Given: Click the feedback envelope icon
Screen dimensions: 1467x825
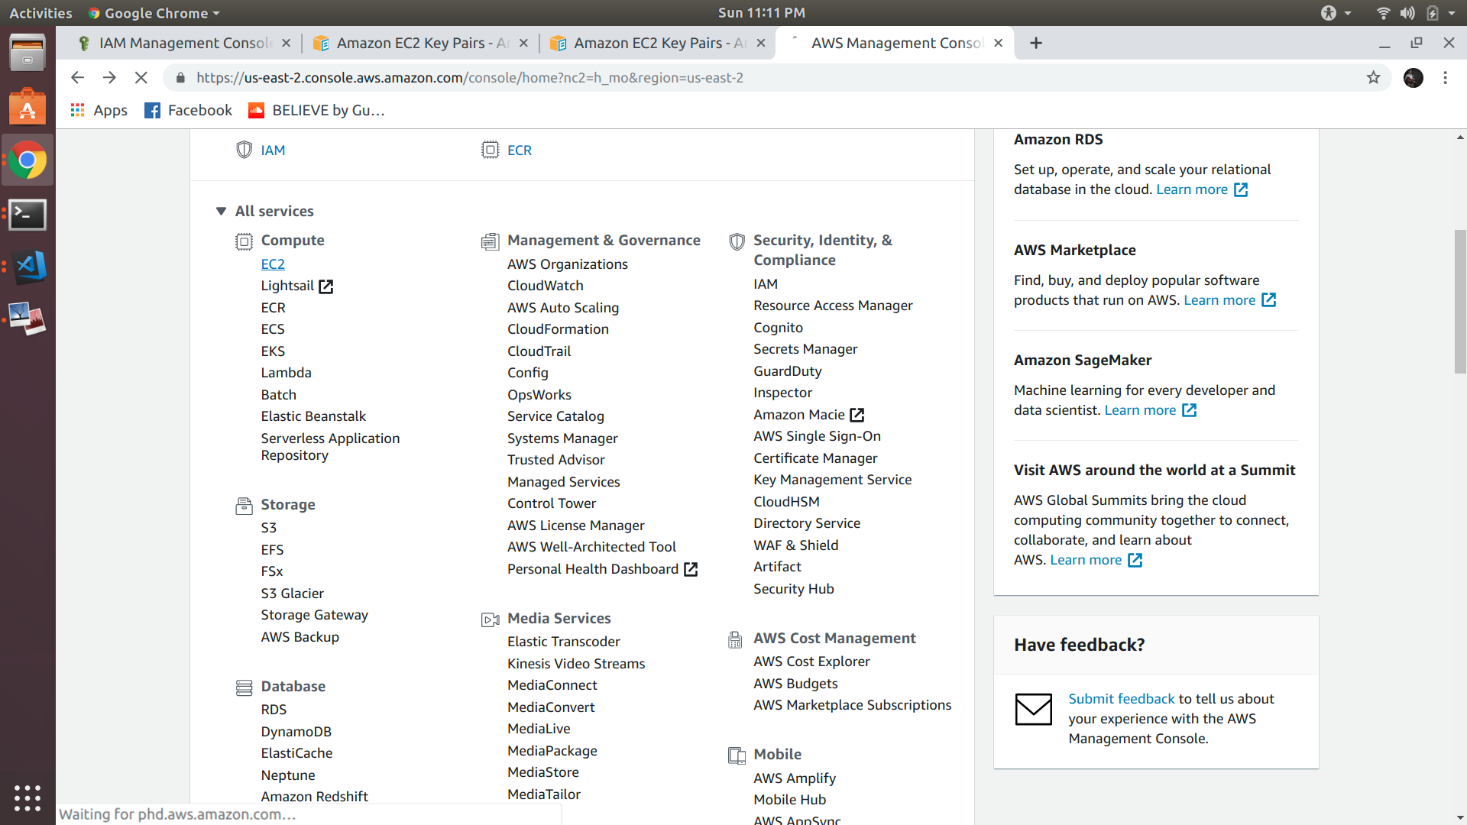Looking at the screenshot, I should point(1034,709).
